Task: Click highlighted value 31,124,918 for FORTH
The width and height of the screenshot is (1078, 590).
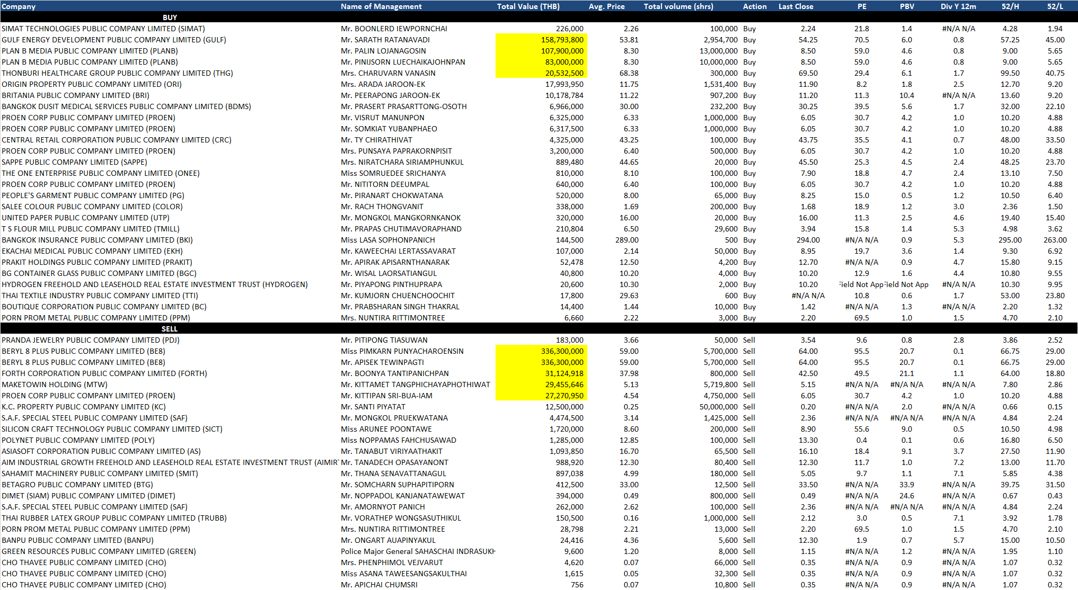Action: (564, 373)
